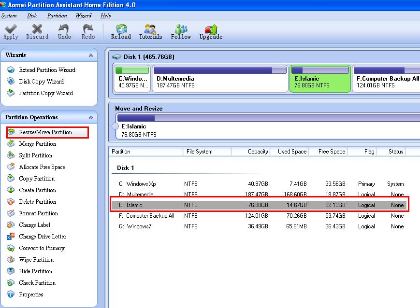Click the Undo arrow icon
Image resolution: width=420 pixels, height=308 pixels.
pyautogui.click(x=64, y=28)
